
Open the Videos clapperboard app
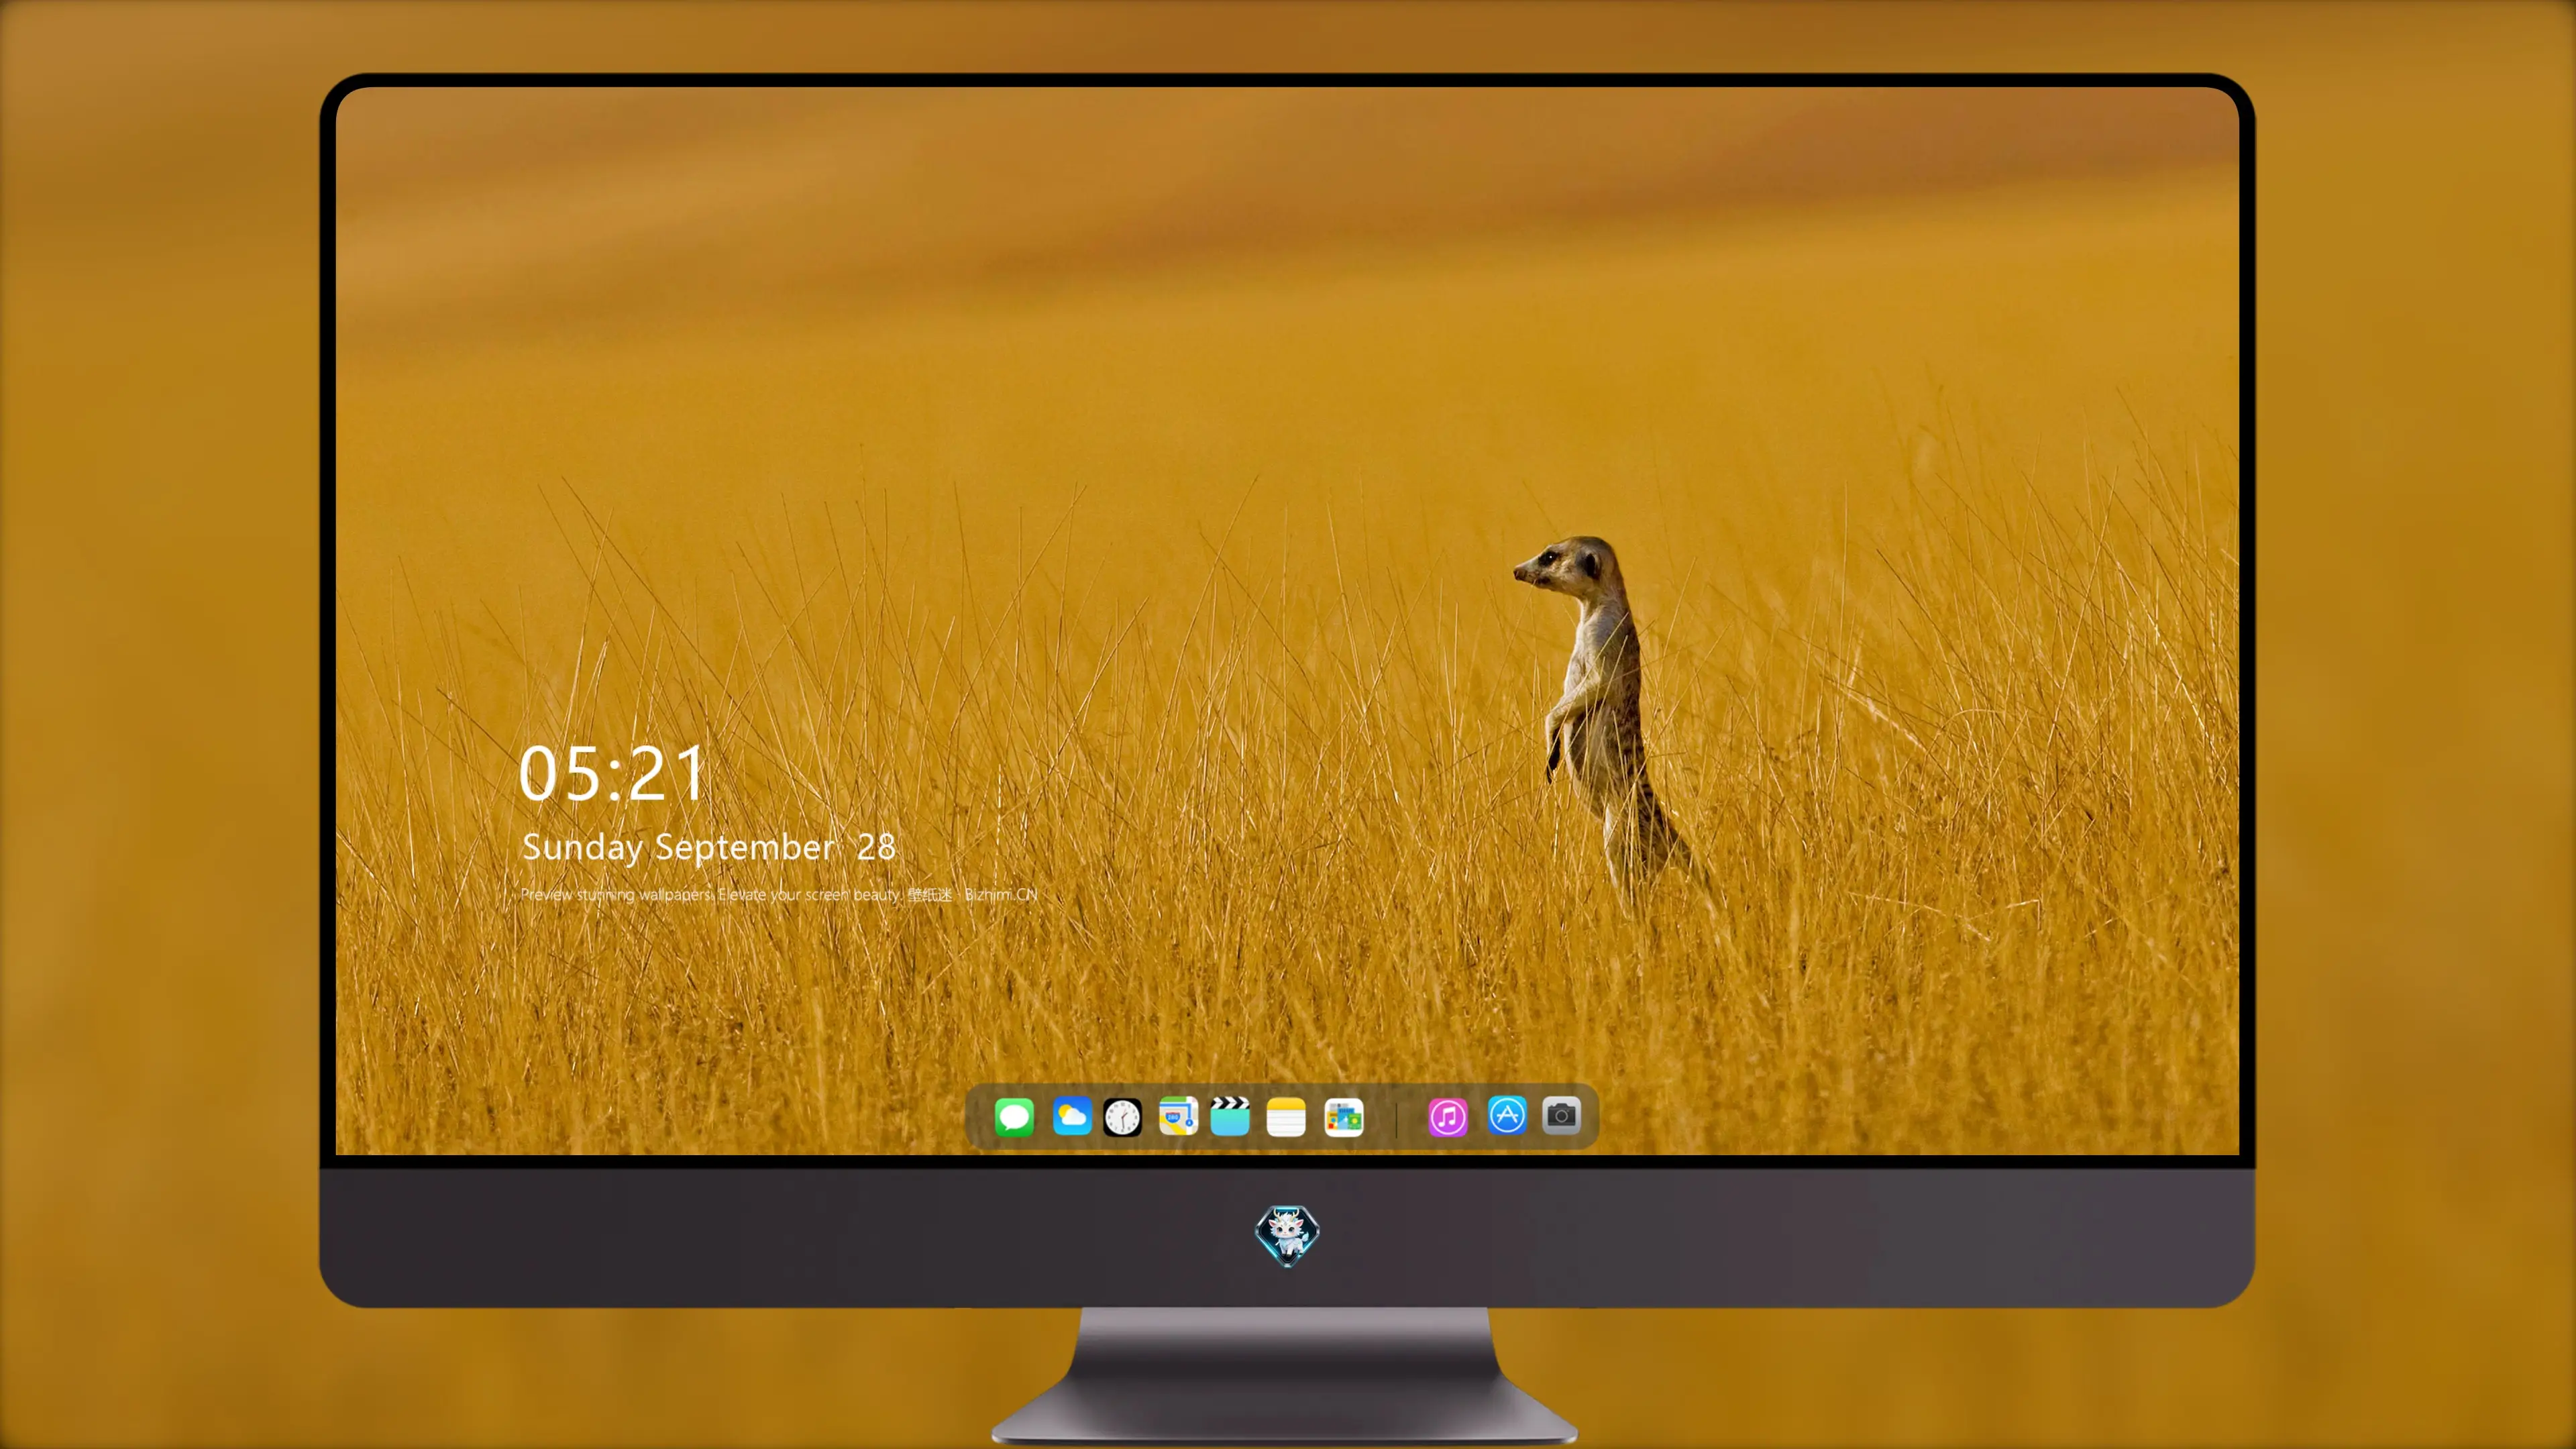[1230, 1116]
